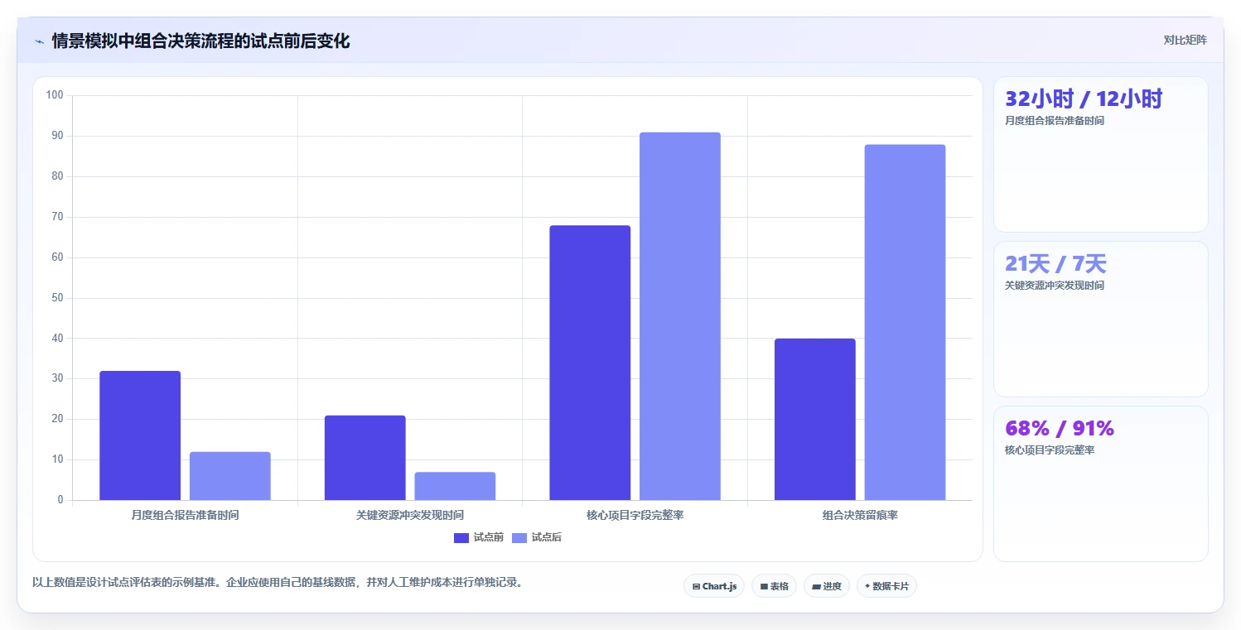Click the 表格 tag chip
The image size is (1241, 630).
(x=774, y=586)
